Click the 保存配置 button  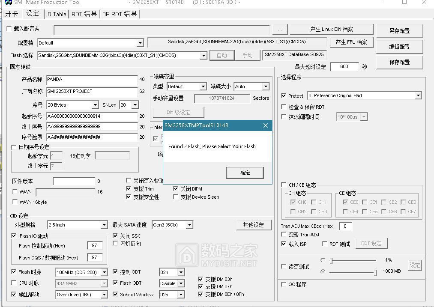pyautogui.click(x=399, y=62)
